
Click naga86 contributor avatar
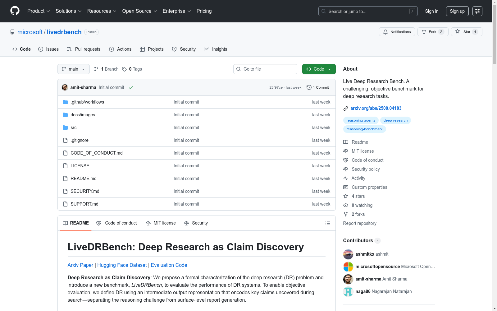click(348, 291)
